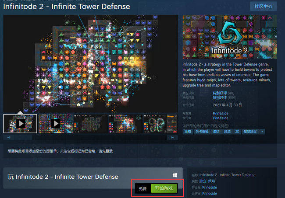
Task: Select the fifth screenshot thumbnail
Action: click(160, 124)
